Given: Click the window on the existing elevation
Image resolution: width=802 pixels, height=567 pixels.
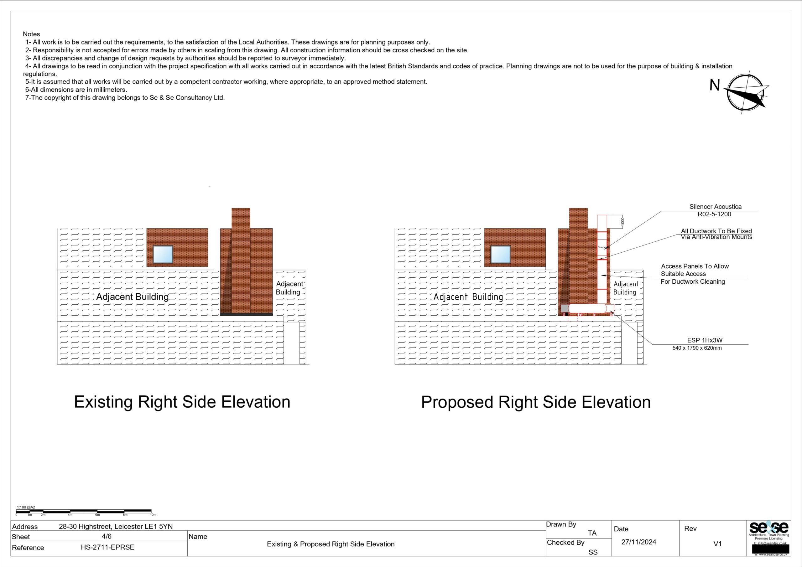Looking at the screenshot, I should (x=163, y=255).
